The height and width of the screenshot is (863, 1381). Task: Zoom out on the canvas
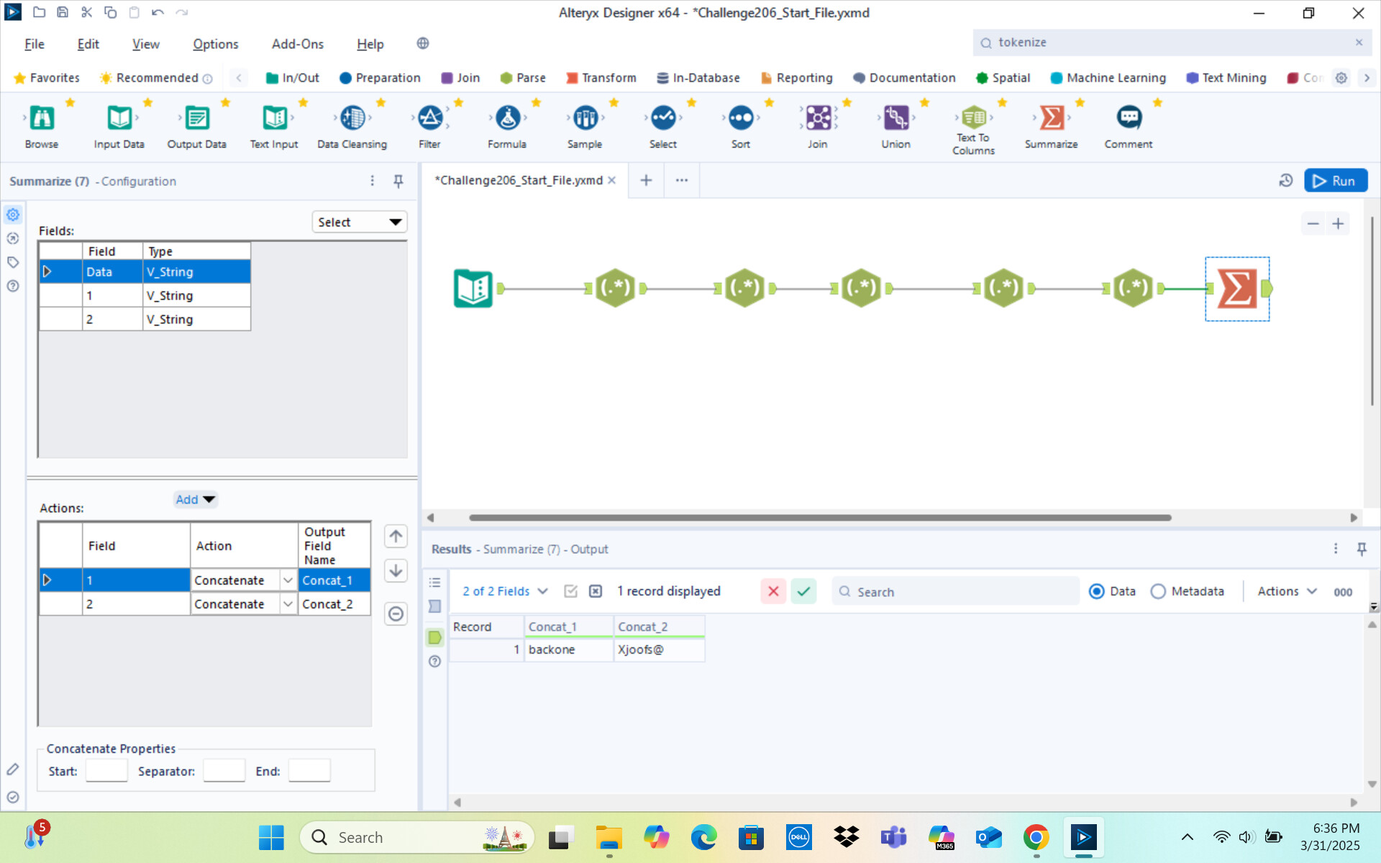(1313, 224)
